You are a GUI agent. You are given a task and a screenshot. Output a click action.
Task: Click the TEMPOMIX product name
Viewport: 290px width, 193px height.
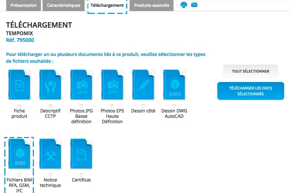coord(19,33)
